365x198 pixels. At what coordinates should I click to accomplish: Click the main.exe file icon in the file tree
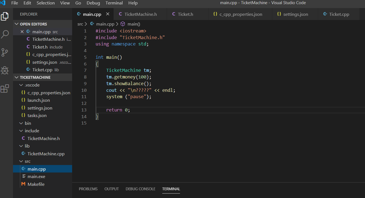[24, 177]
